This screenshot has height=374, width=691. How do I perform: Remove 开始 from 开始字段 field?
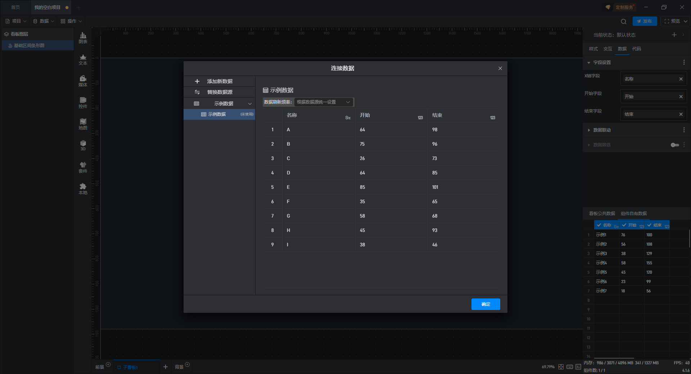681,97
